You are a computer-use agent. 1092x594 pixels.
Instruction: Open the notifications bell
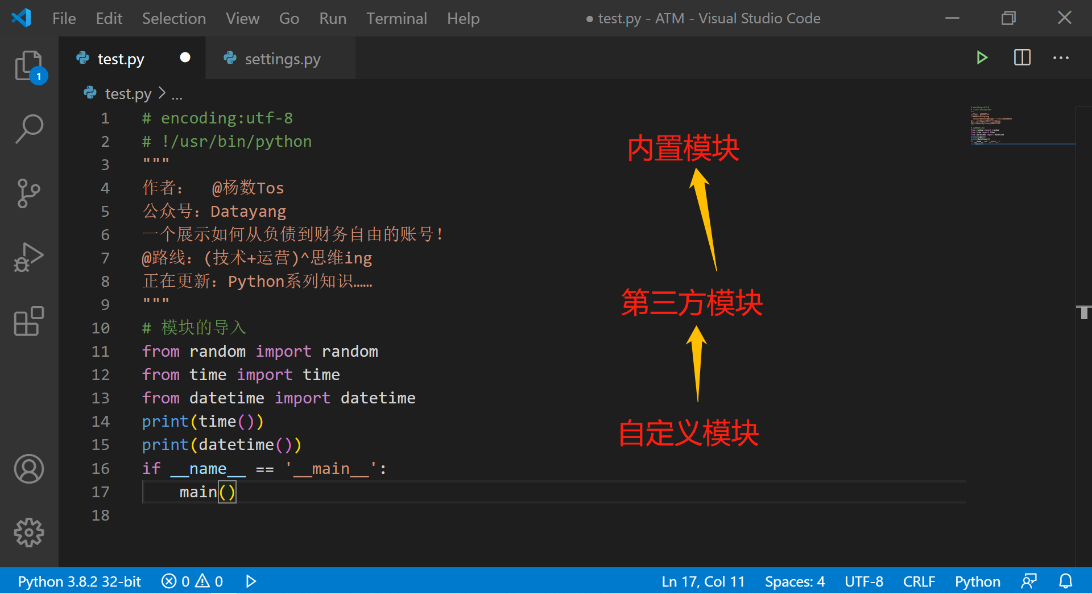coord(1065,581)
